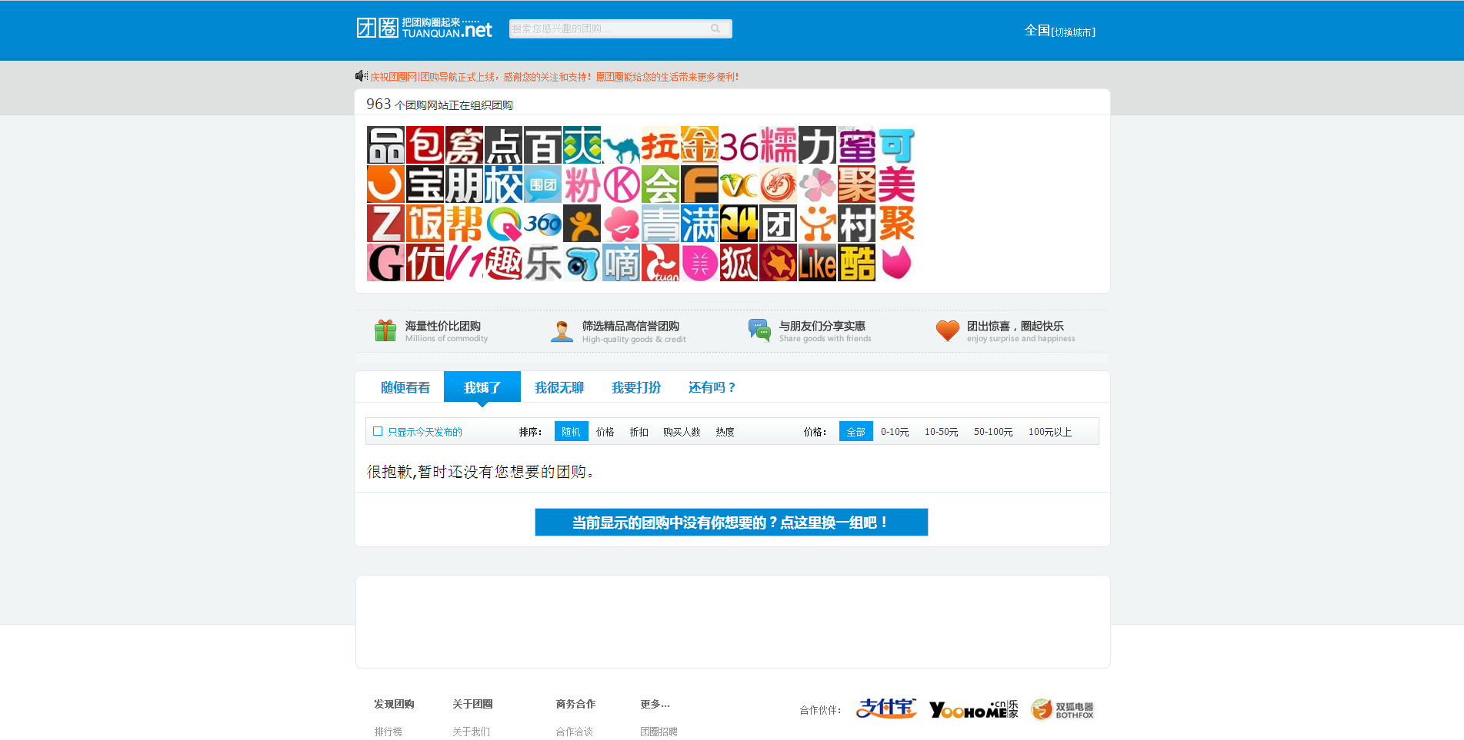Click the pink K circle logo
This screenshot has width=1464, height=740.
pyautogui.click(x=621, y=184)
